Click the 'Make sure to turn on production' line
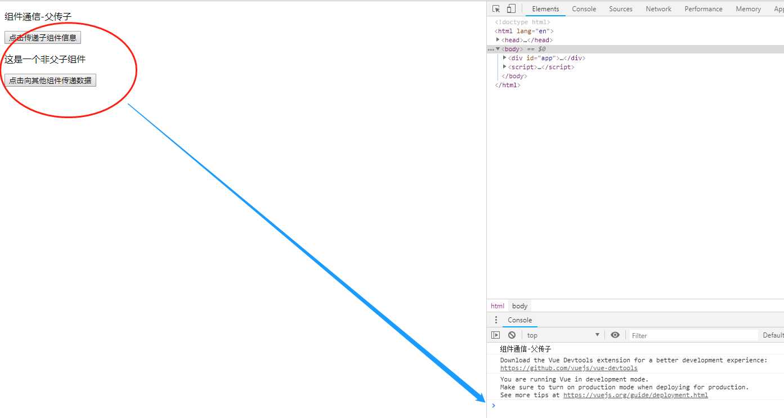Viewport: 784px width, 418px height. pos(624,387)
